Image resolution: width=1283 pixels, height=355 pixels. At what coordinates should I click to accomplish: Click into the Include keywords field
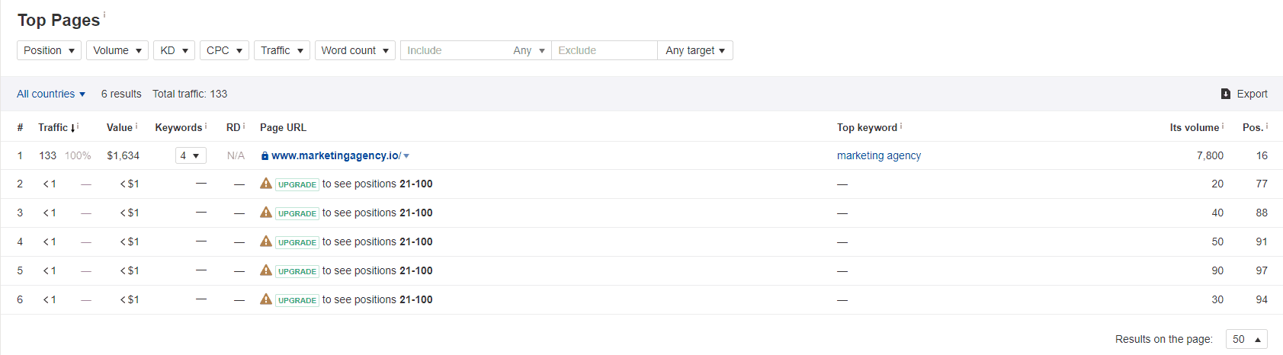[454, 50]
